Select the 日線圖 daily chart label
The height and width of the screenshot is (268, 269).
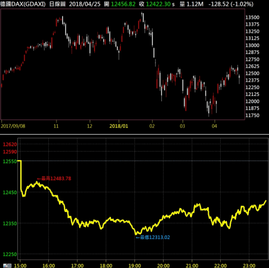[x=54, y=3]
